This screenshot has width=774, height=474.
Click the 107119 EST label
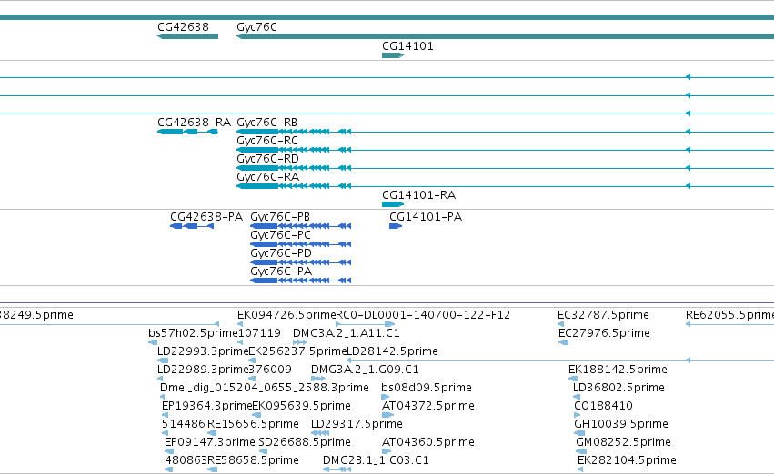[259, 333]
